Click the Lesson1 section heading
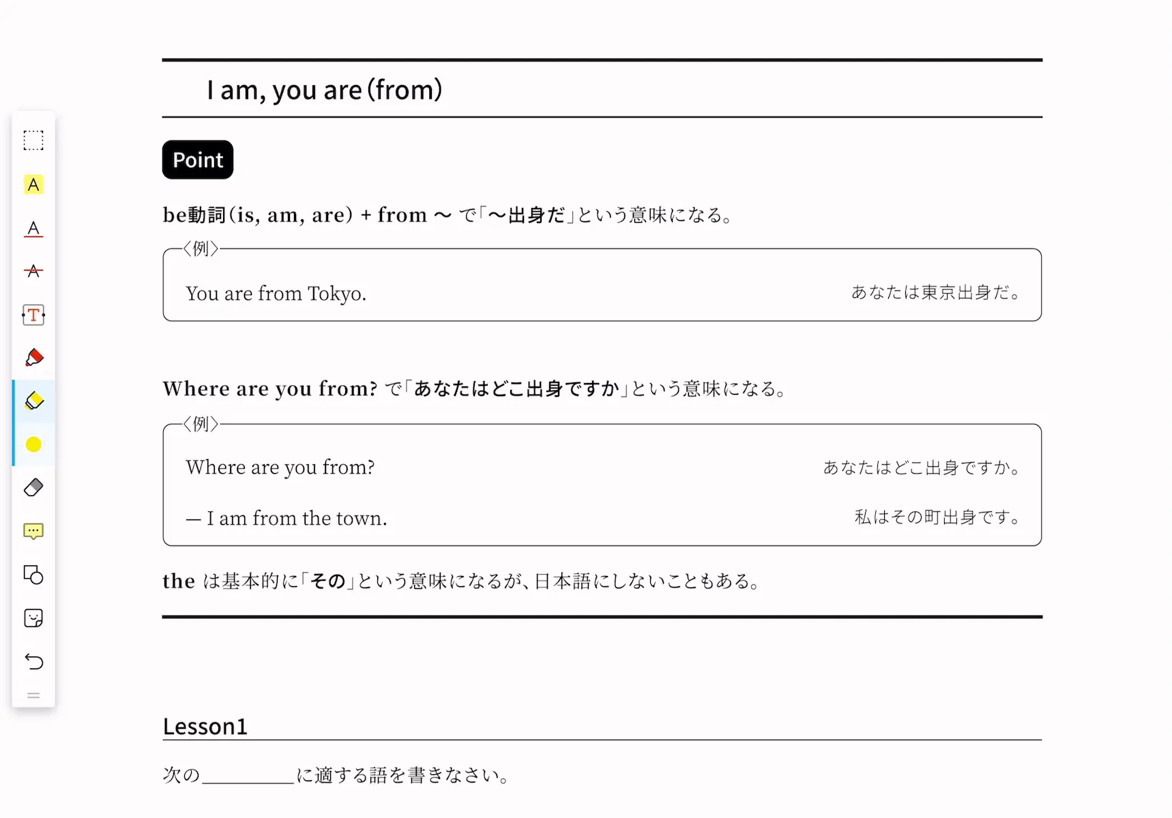1172x818 pixels. 205,726
